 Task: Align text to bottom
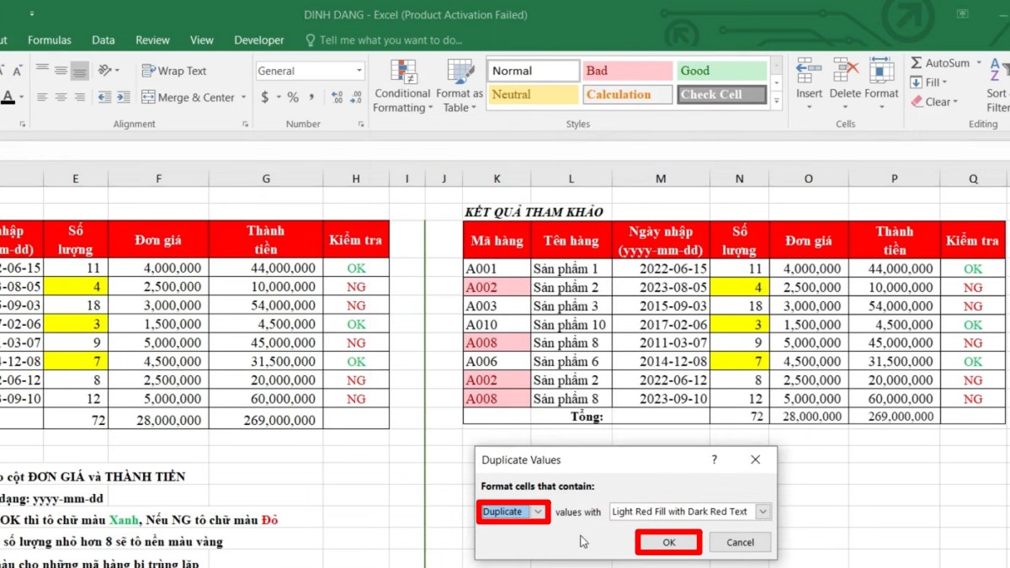(80, 71)
